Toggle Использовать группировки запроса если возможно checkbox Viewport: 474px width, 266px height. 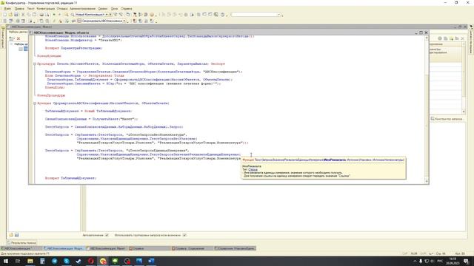[x=184, y=235]
